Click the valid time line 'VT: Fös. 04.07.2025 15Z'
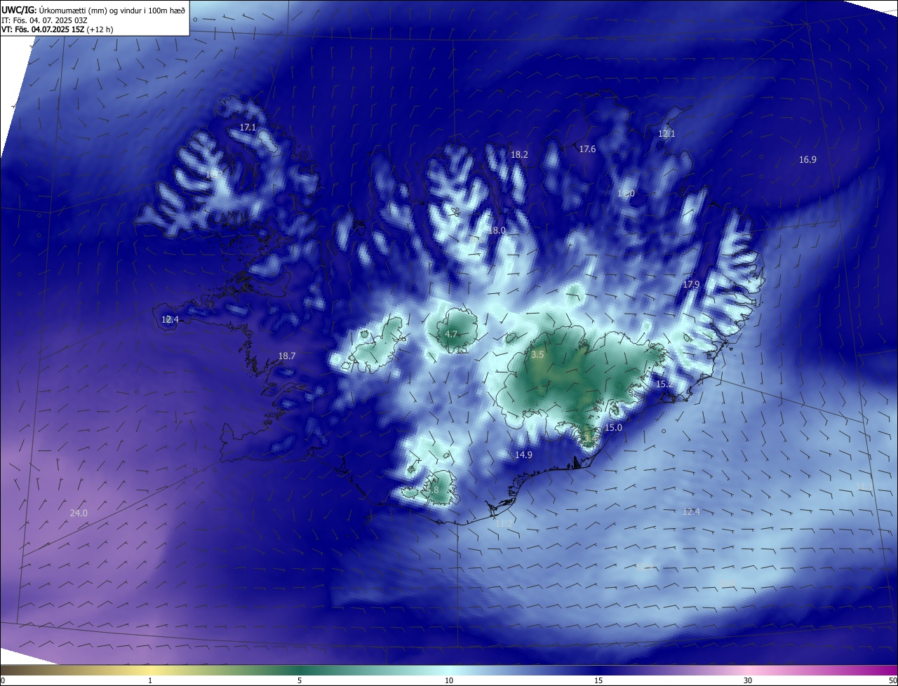898x686 pixels. [x=43, y=29]
